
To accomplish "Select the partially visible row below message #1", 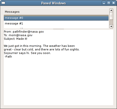I will pos(56,28).
